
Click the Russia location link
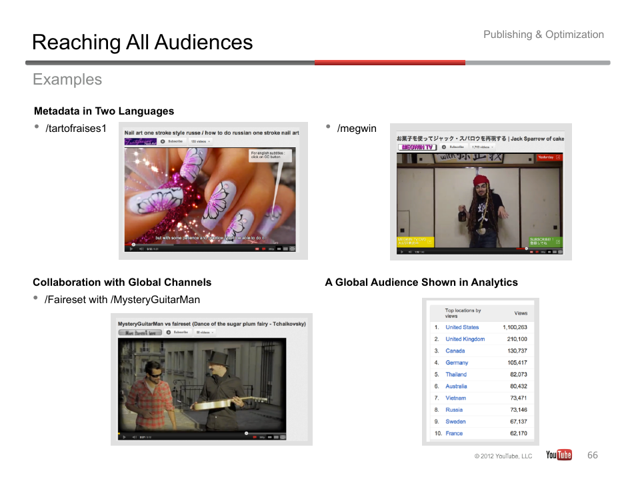[454, 409]
